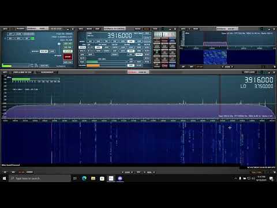The image size is (277, 208).
Task: Toggle the white highlighted button left of radio panel slider
Action: coord(44,51)
